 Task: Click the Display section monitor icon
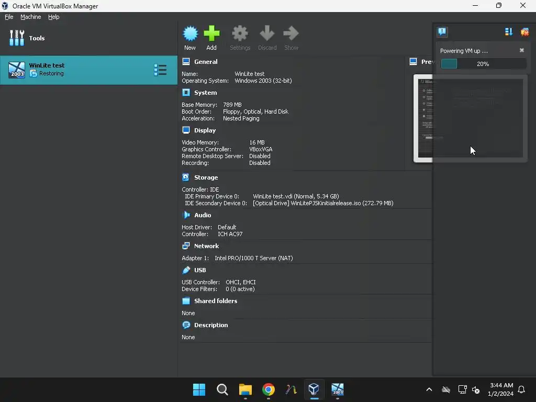pos(186,130)
